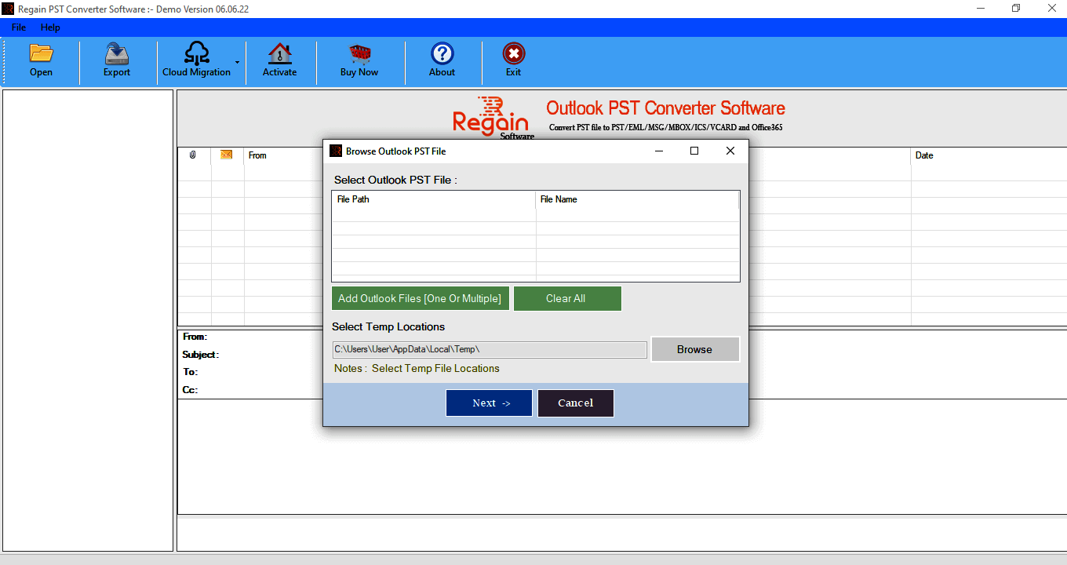Maximize the Browse Outlook PST File dialog

(694, 151)
